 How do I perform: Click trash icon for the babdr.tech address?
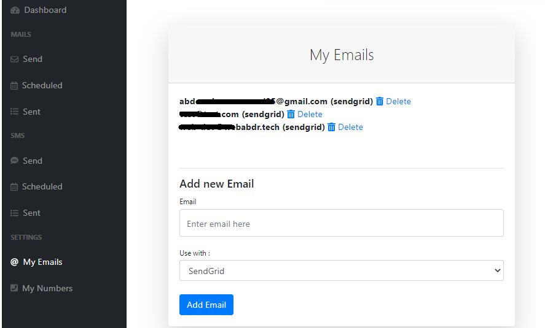coord(332,127)
